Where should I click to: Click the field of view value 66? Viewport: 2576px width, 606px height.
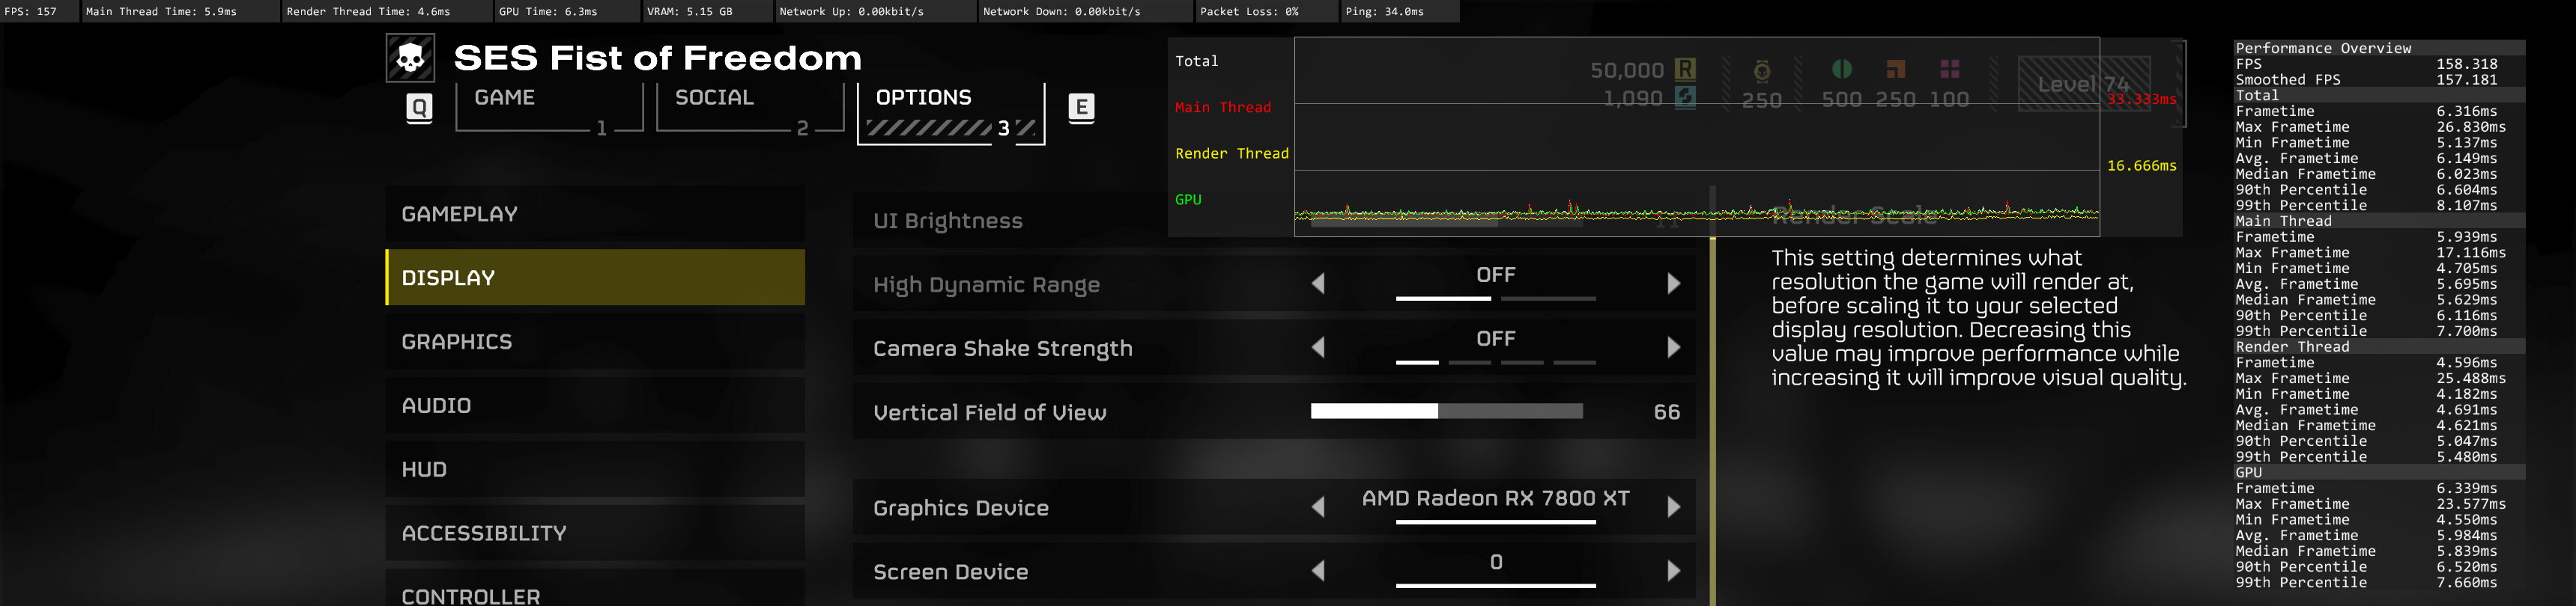(x=1667, y=411)
